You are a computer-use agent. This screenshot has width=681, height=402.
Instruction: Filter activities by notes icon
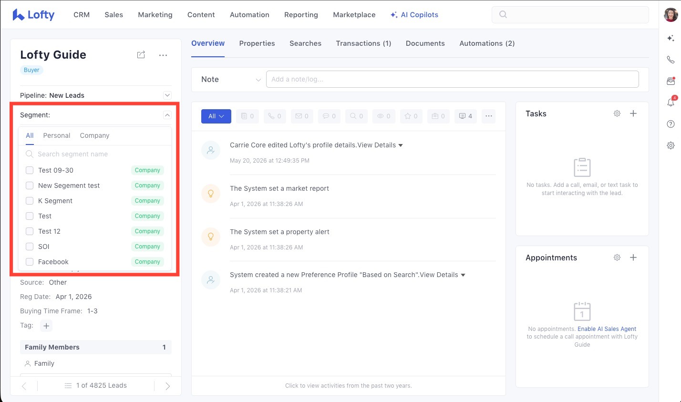pyautogui.click(x=248, y=116)
